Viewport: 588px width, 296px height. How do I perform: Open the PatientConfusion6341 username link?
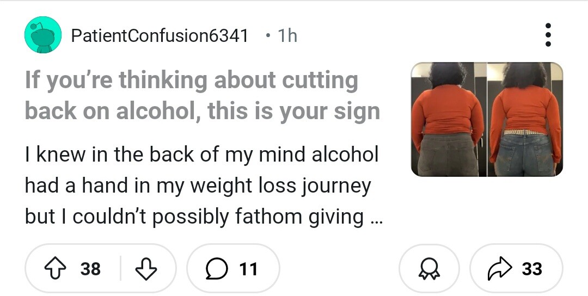[160, 35]
